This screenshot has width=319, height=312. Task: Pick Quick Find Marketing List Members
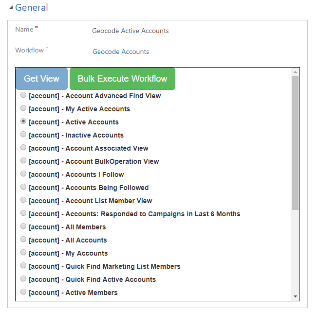[x=23, y=266]
